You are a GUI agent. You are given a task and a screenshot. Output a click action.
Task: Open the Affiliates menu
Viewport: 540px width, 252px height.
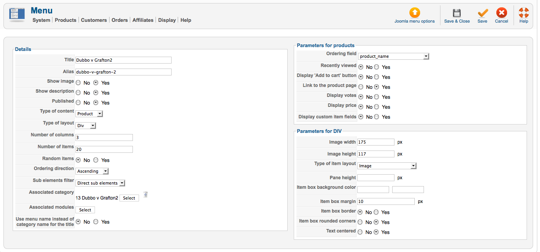143,20
